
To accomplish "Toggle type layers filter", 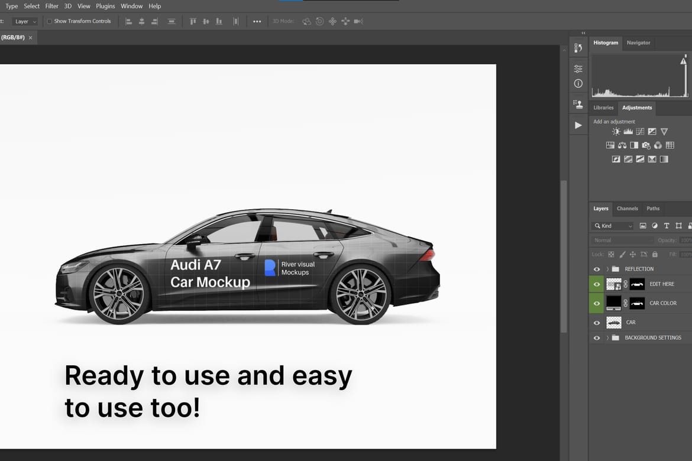I will (x=667, y=226).
